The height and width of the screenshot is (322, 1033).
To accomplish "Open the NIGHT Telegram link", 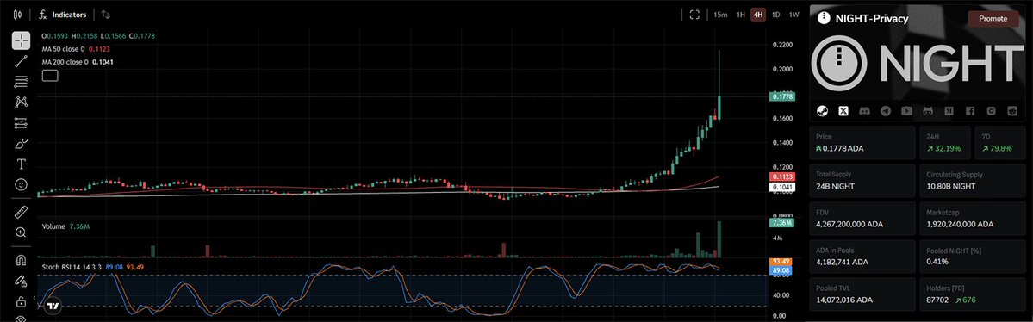I will pyautogui.click(x=886, y=110).
